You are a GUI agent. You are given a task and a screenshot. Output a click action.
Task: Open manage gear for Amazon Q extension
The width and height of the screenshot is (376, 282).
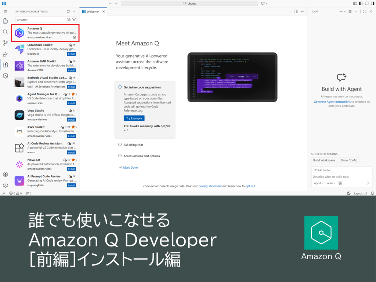pyautogui.click(x=75, y=37)
